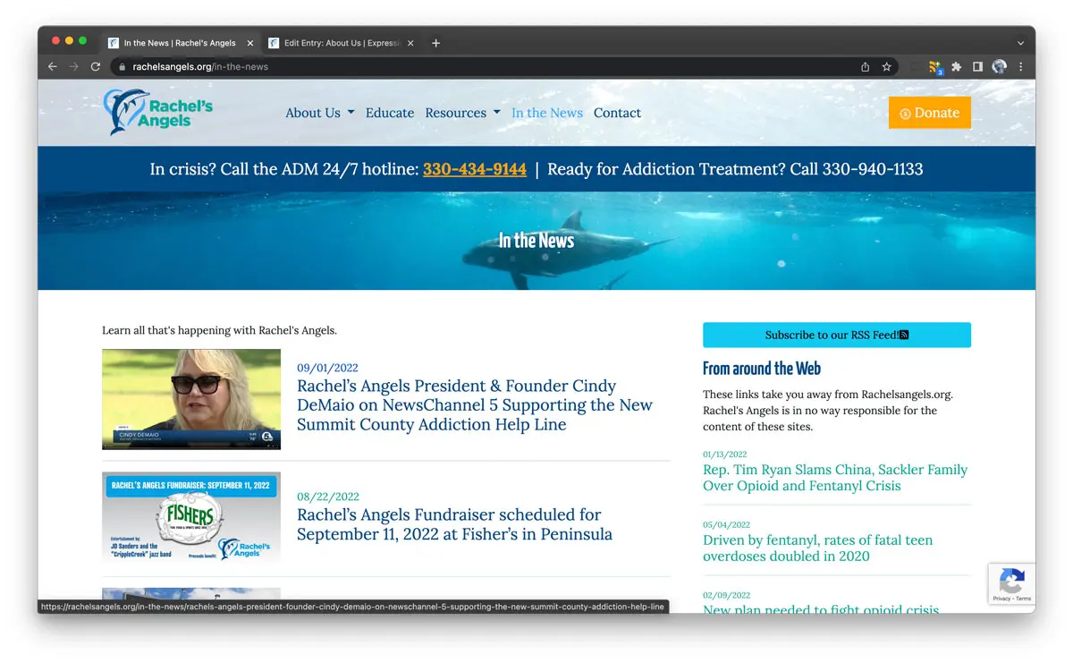The image size is (1073, 663).
Task: Click the browser back arrow
Action: click(x=53, y=66)
